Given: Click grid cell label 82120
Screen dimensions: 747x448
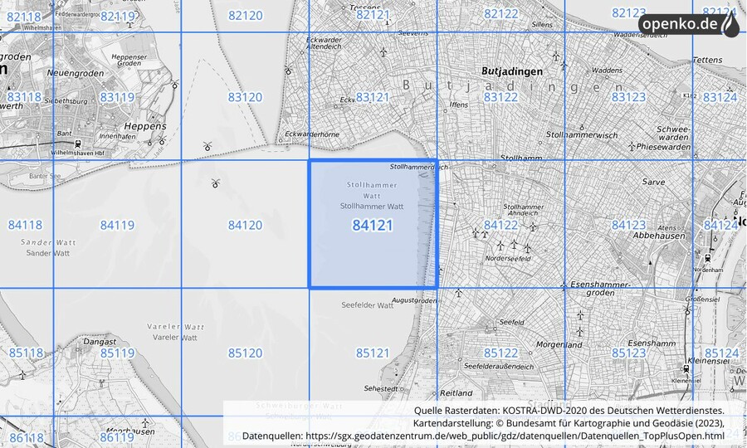Looking at the screenshot, I should [x=246, y=16].
